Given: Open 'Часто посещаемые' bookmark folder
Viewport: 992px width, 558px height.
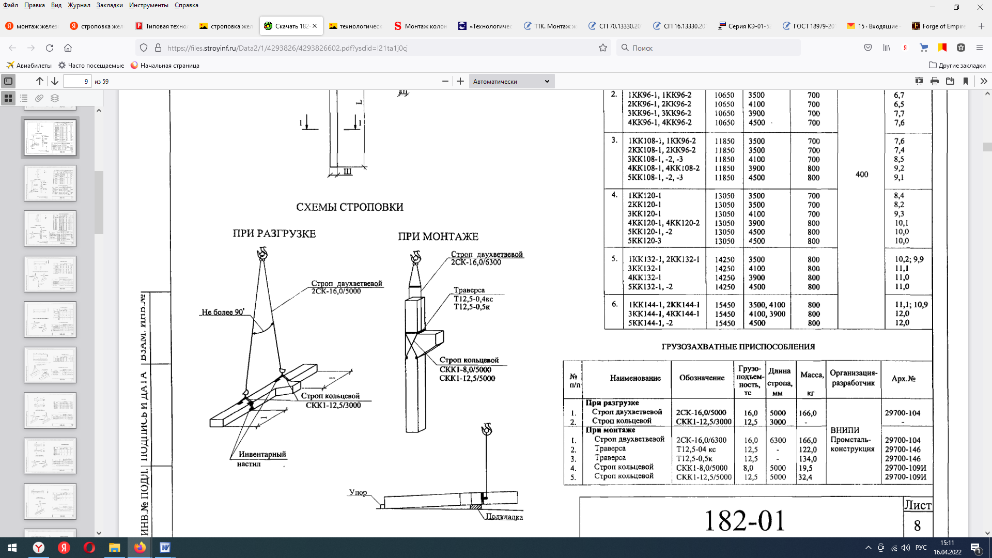Looking at the screenshot, I should pos(91,65).
